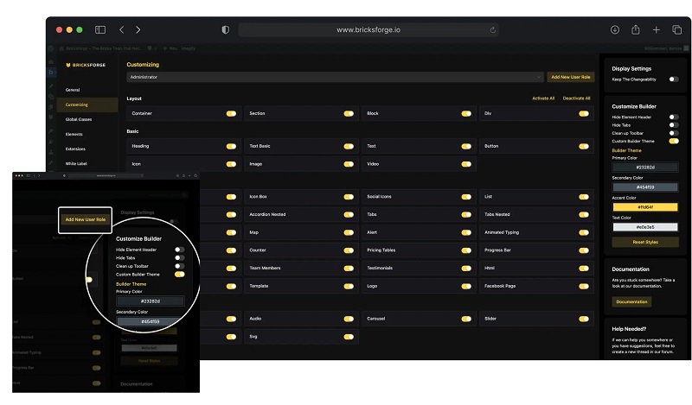The height and width of the screenshot is (405, 692).
Task: Click the bricksforge.io address bar
Action: coord(368,29)
